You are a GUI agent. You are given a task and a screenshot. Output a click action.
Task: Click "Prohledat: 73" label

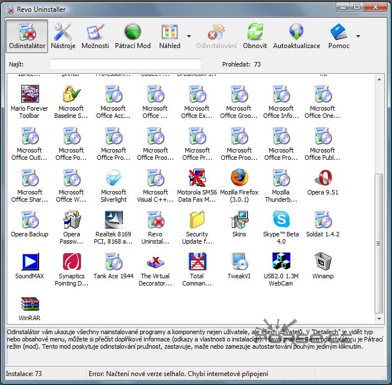coord(241,64)
